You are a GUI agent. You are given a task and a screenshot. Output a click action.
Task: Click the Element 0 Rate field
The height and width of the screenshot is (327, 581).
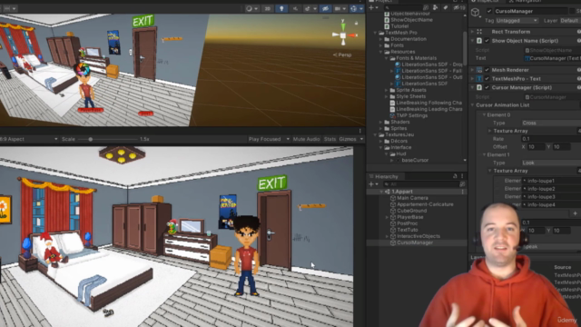pos(551,139)
